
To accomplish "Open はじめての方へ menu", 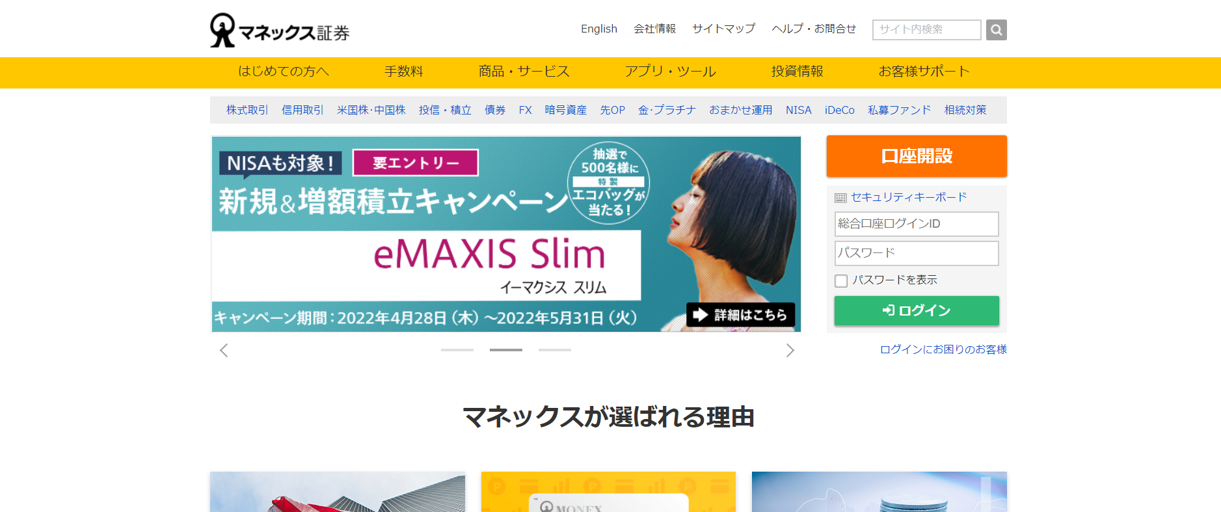I will 284,72.
